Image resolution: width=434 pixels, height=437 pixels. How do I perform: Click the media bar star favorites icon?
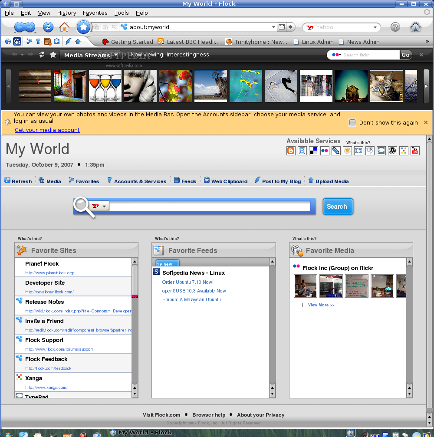pos(53,55)
